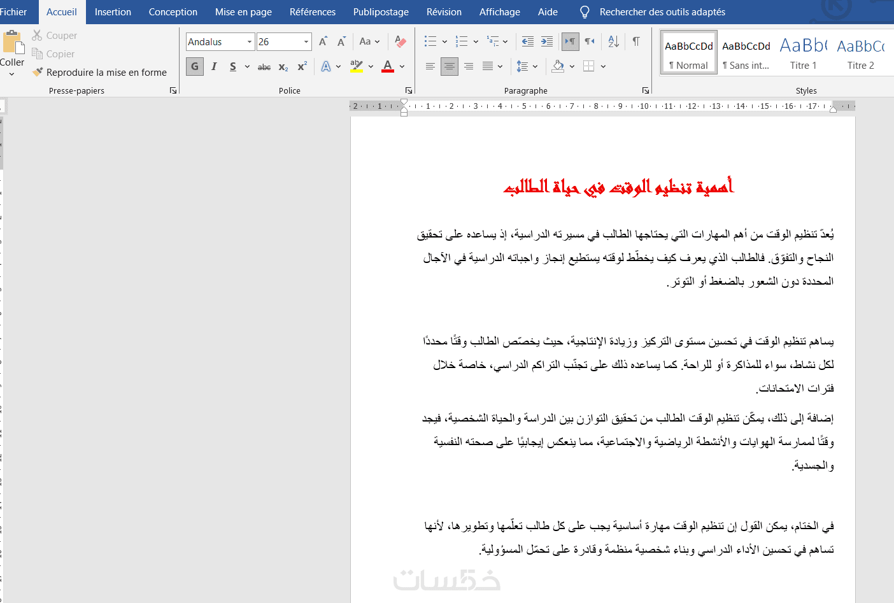This screenshot has height=603, width=894.
Task: Click Reproduire la mise en forme
Action: coord(100,73)
